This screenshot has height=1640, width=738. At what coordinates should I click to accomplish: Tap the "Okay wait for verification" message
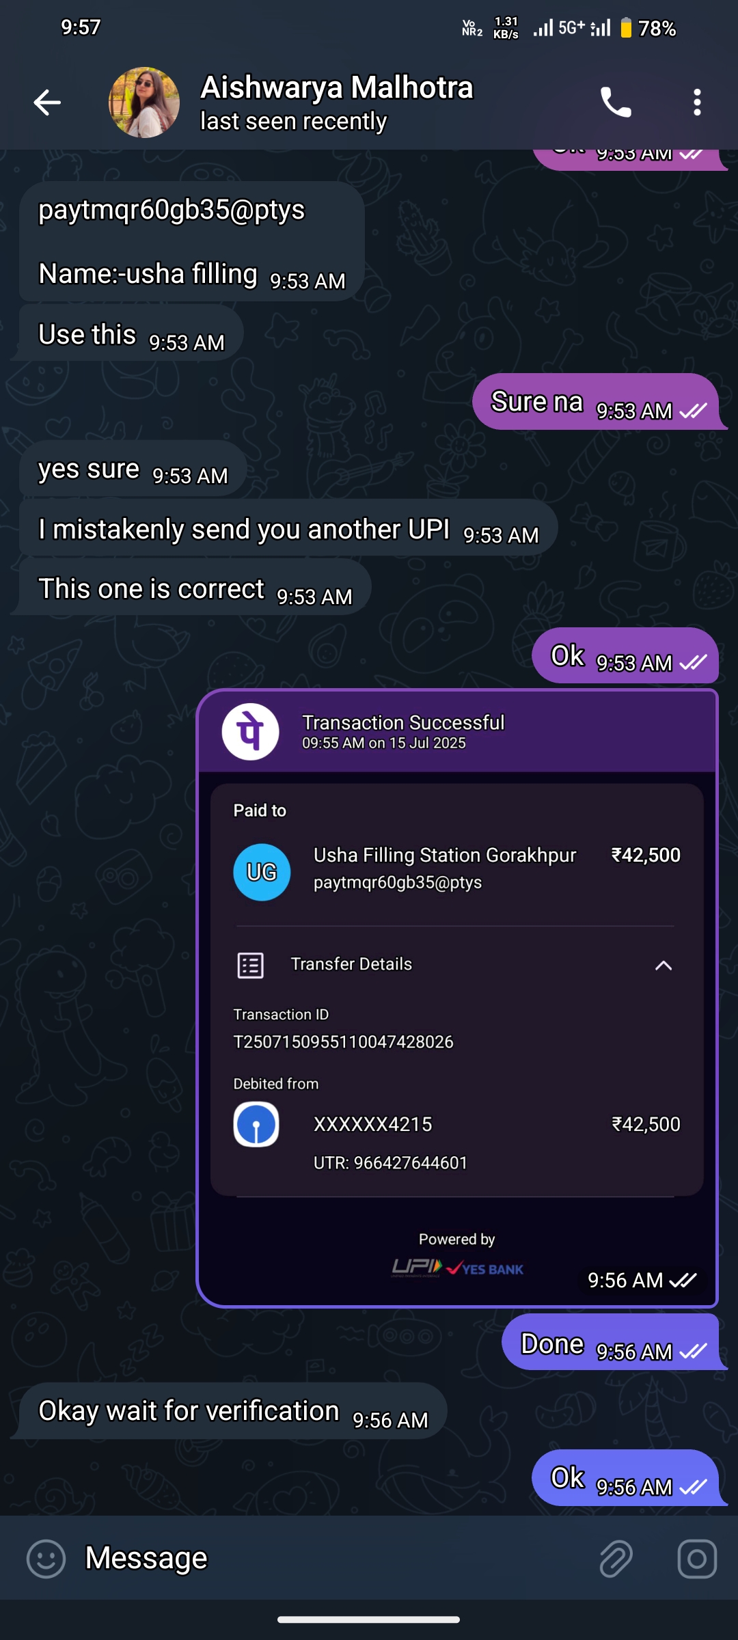click(232, 1412)
